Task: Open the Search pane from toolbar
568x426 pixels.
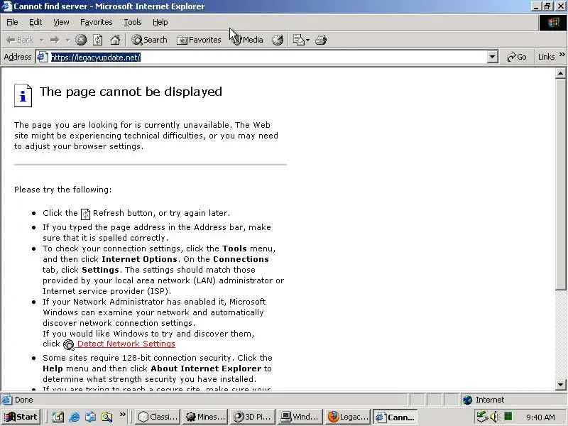Action: click(x=149, y=40)
